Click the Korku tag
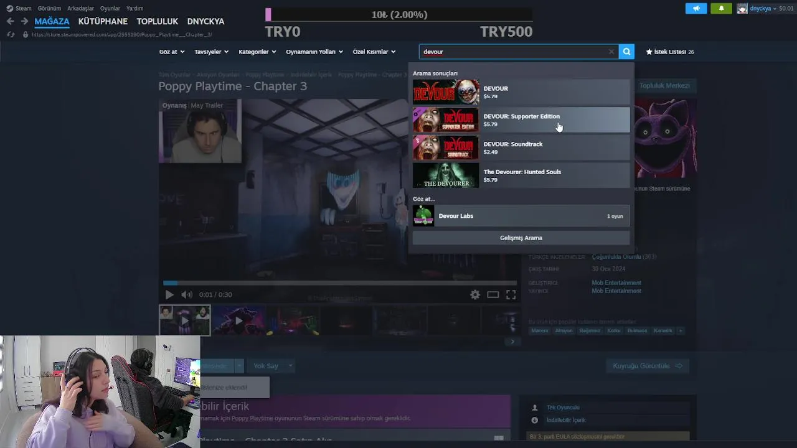 (614, 330)
